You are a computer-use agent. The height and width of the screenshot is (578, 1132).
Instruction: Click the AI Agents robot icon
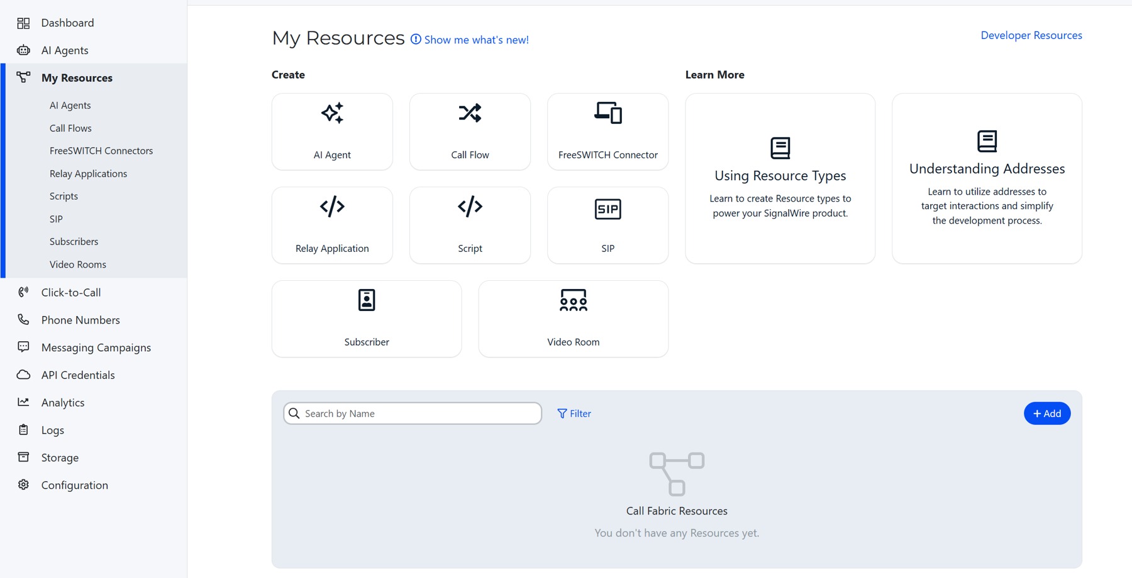[23, 50]
